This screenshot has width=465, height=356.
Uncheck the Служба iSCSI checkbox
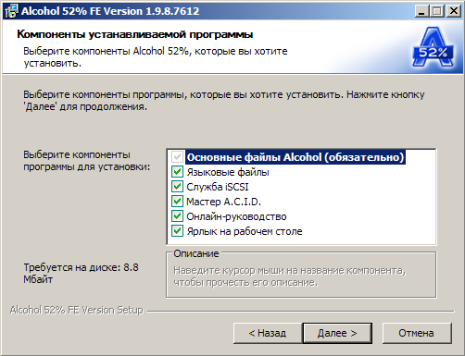(177, 187)
